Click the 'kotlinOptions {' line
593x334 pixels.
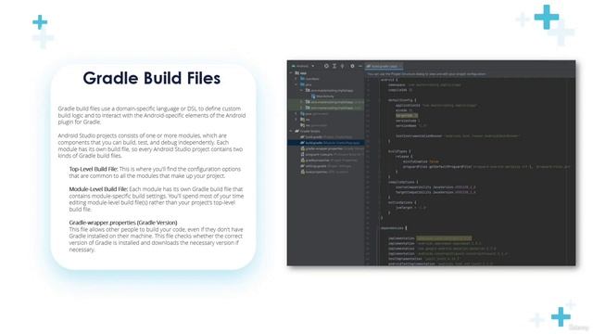(402, 202)
